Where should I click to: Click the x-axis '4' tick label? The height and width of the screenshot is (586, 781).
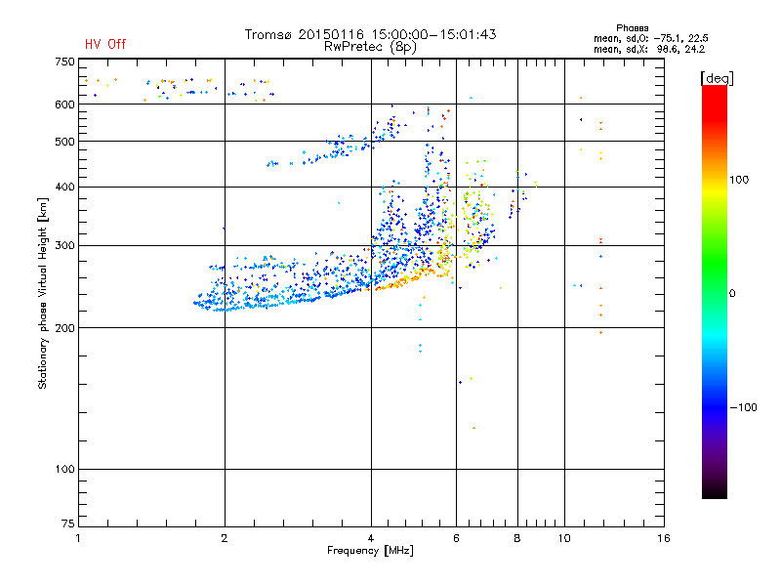click(371, 538)
